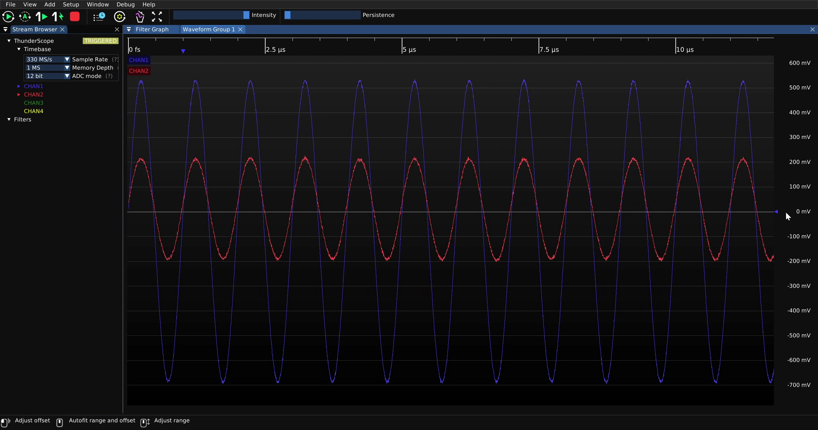Viewport: 818px width, 430px height.
Task: Force a single trigger with the lightning icon
Action: pos(58,17)
